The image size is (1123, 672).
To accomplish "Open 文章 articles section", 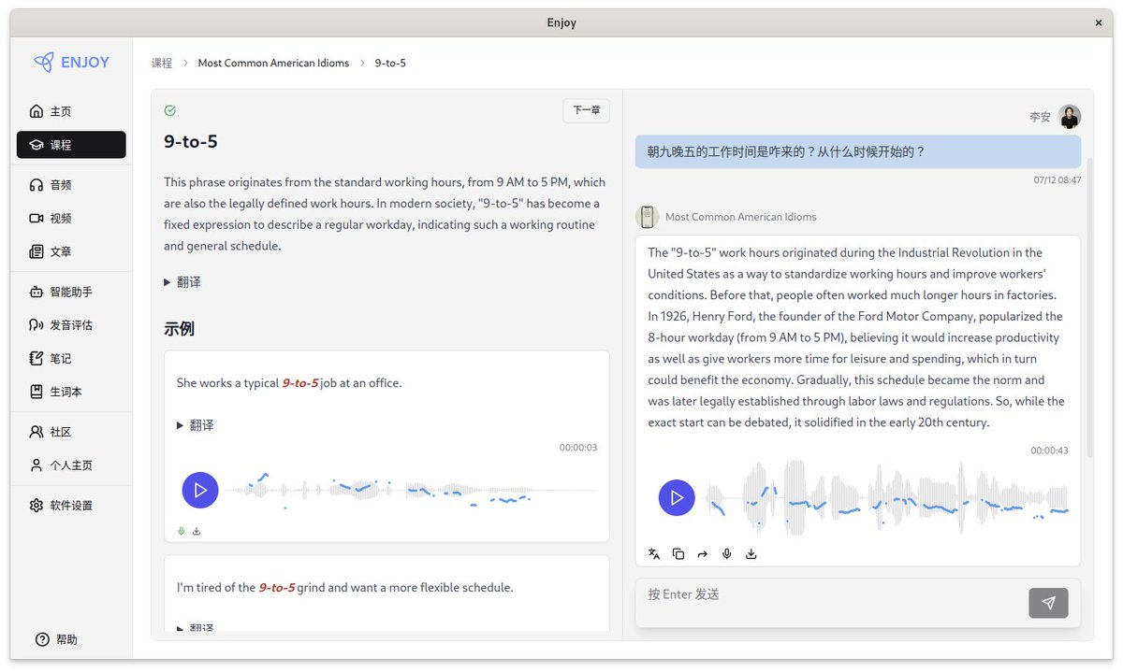I will point(71,251).
